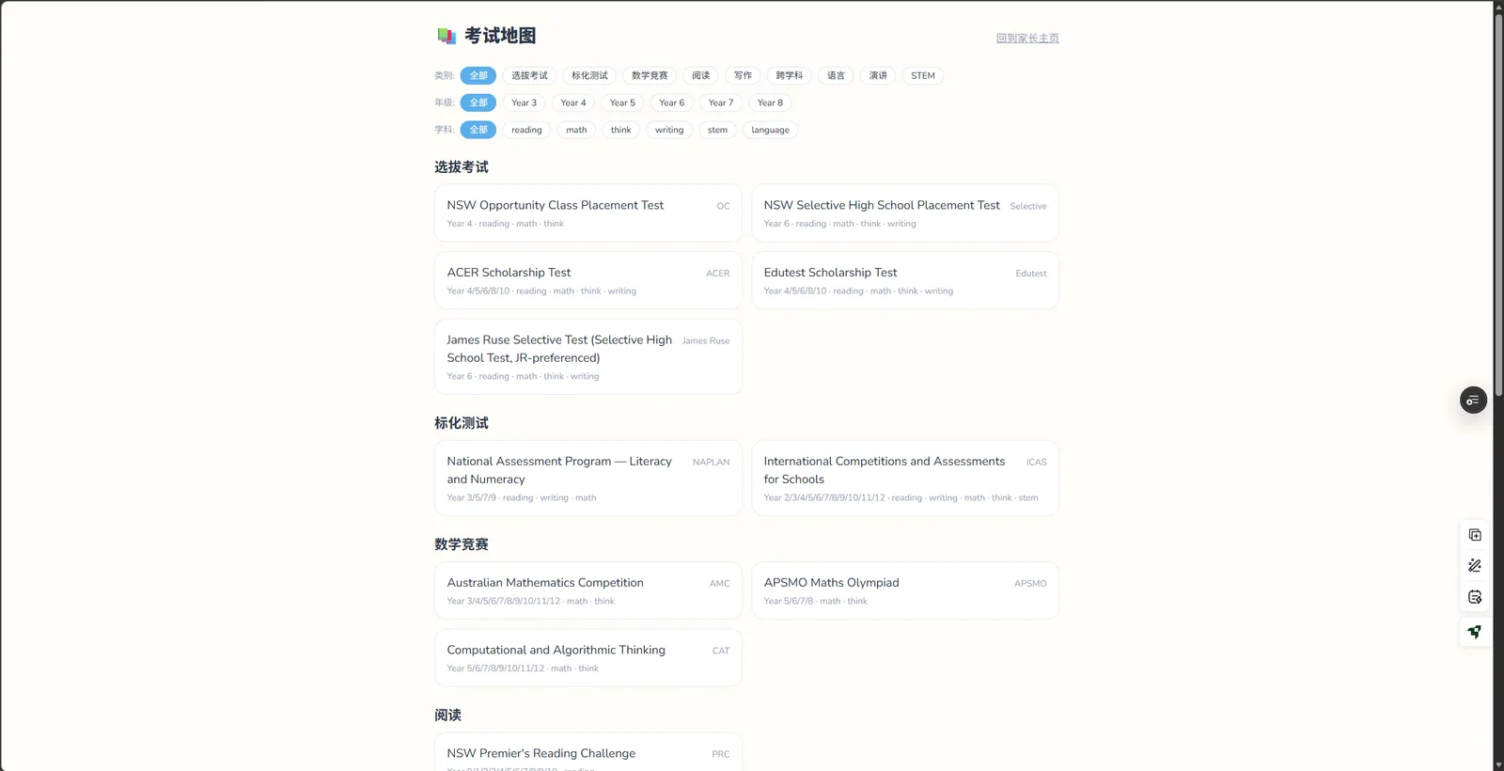Open APSMO Maths Olympiad card
1504x771 pixels.
click(x=905, y=590)
